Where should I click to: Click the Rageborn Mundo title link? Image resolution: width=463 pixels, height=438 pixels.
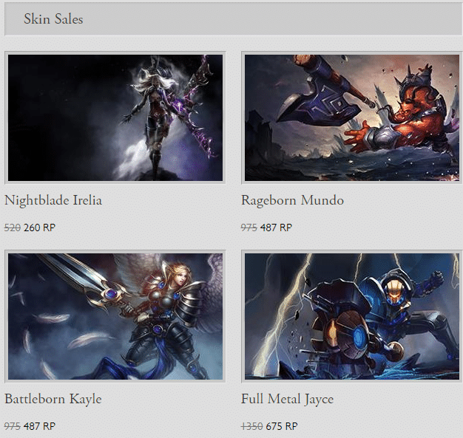click(x=292, y=201)
